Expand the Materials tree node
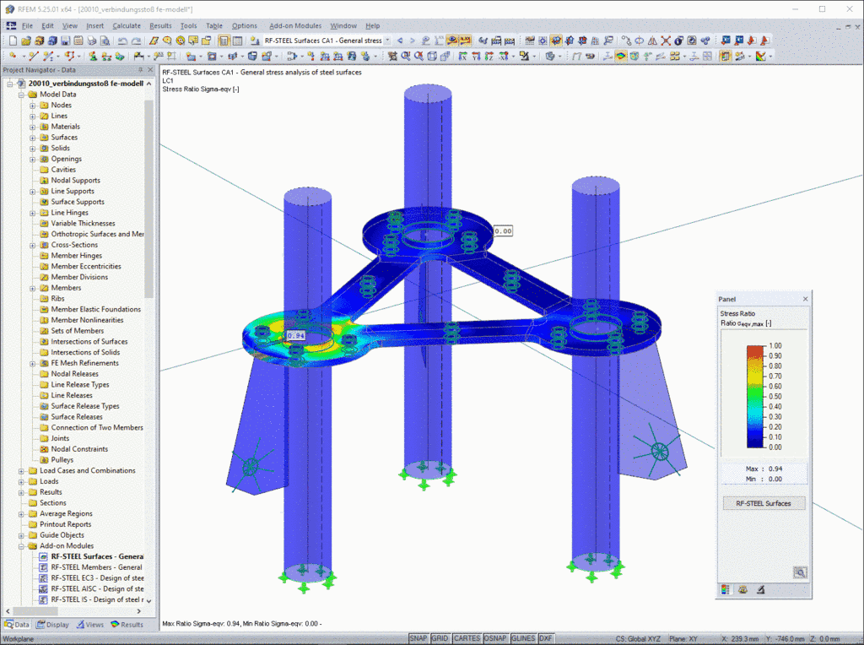This screenshot has height=645, width=864. coord(33,127)
